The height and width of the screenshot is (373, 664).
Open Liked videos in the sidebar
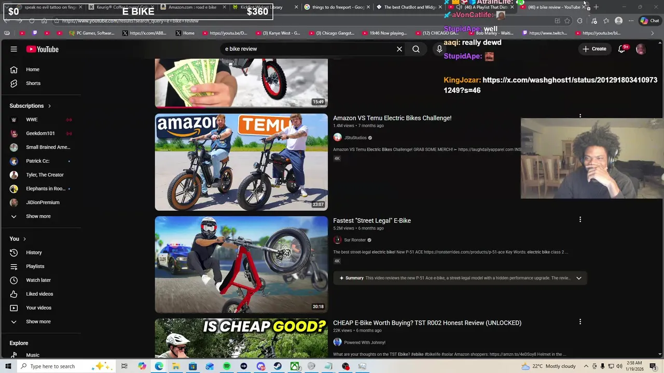(40, 294)
